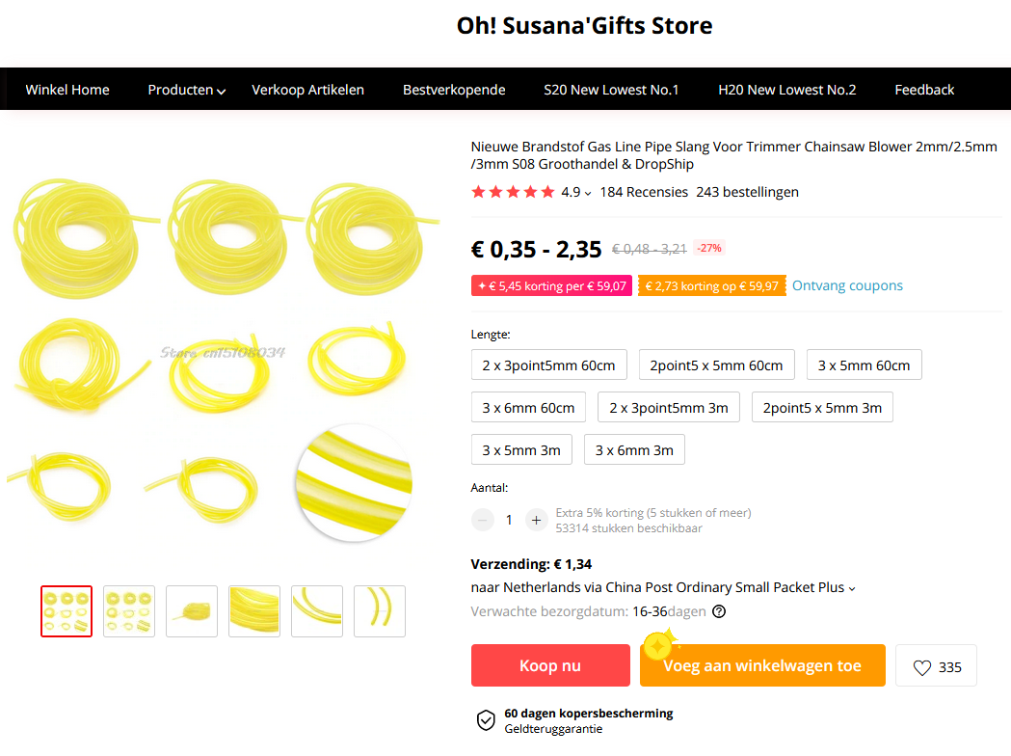Image resolution: width=1011 pixels, height=756 pixels.
Task: Go to Bestverkopende in store navigation
Action: click(454, 90)
